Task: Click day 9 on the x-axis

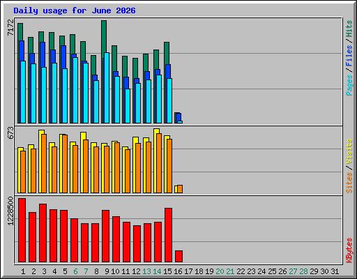Action: [x=107, y=271]
